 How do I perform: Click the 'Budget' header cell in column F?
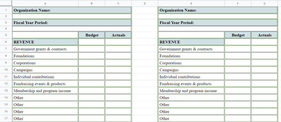[238, 35]
